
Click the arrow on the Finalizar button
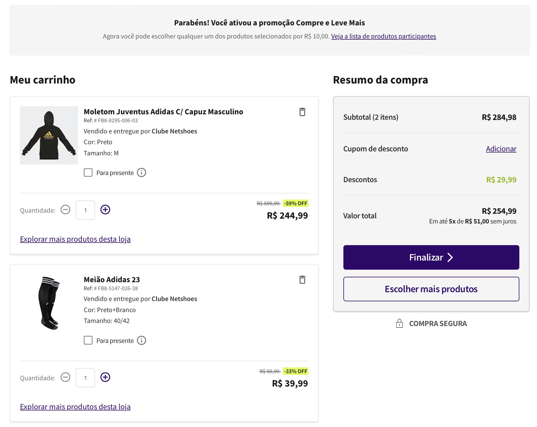pos(450,257)
